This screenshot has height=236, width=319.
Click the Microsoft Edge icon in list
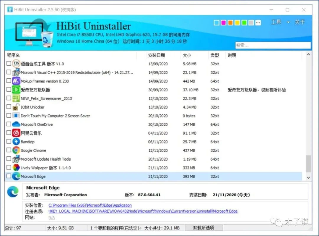pos(16,176)
